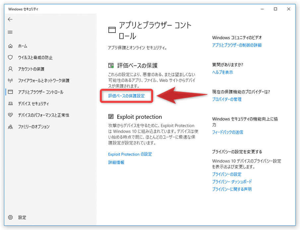Screen dimensions: 300x230
Task: Click the laptop icon for device security
Action: pos(10,103)
